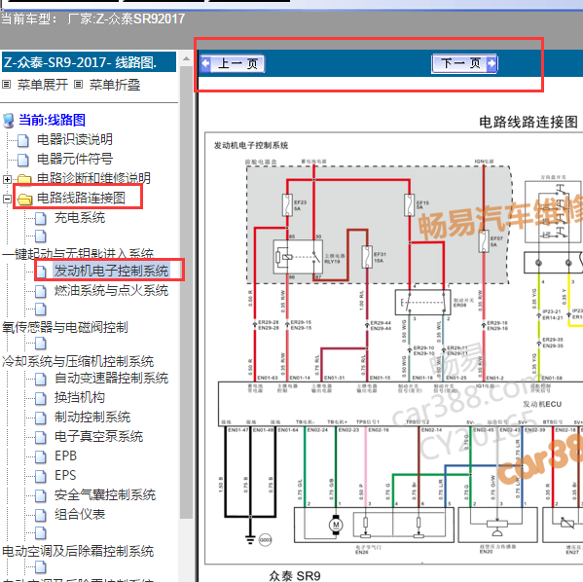
Task: Click the computer icon beside 当前:线路图
Action: tap(8, 121)
